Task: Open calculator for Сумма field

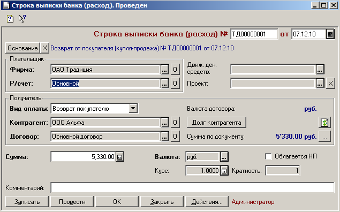Action: tap(120, 157)
